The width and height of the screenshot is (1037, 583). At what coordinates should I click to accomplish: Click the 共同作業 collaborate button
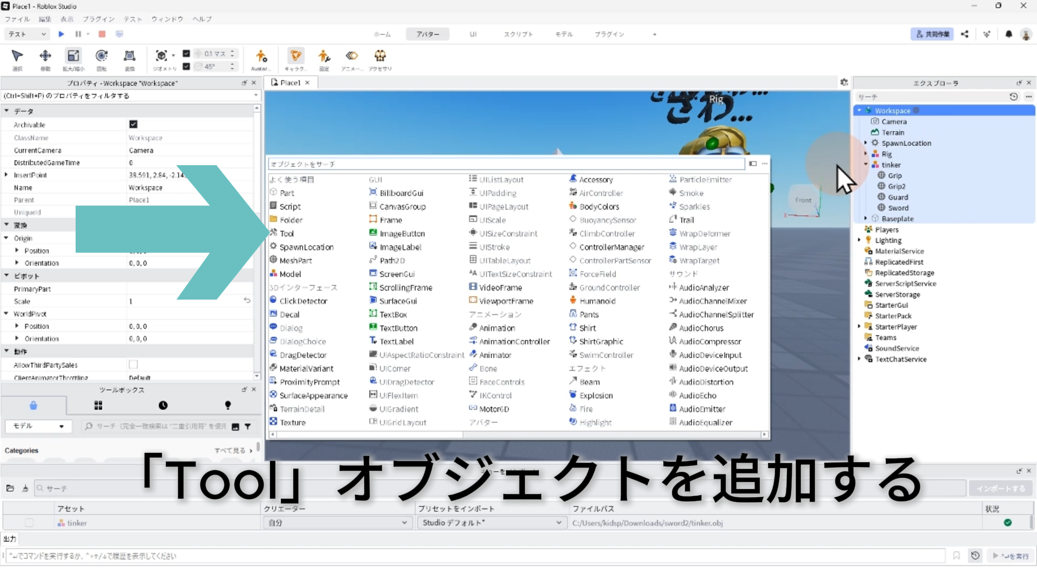(x=932, y=34)
